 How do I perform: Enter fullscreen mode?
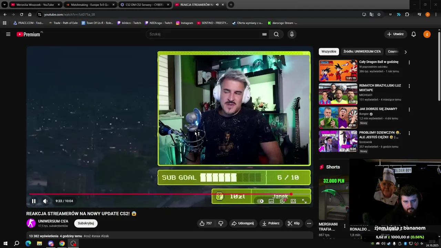(304, 201)
